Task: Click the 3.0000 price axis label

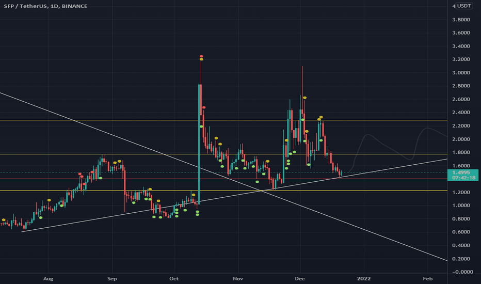Action: tap(461, 73)
